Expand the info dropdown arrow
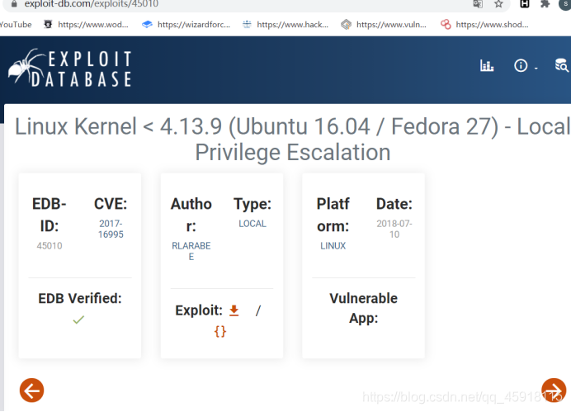 (x=536, y=69)
